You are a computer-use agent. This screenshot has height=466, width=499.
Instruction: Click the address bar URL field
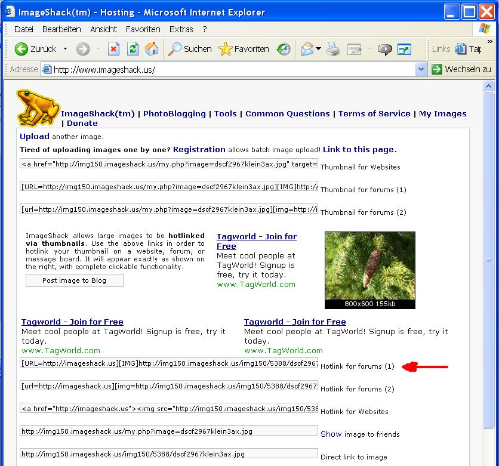point(228,69)
